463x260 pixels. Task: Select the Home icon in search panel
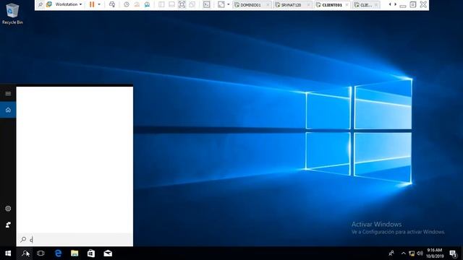8,110
